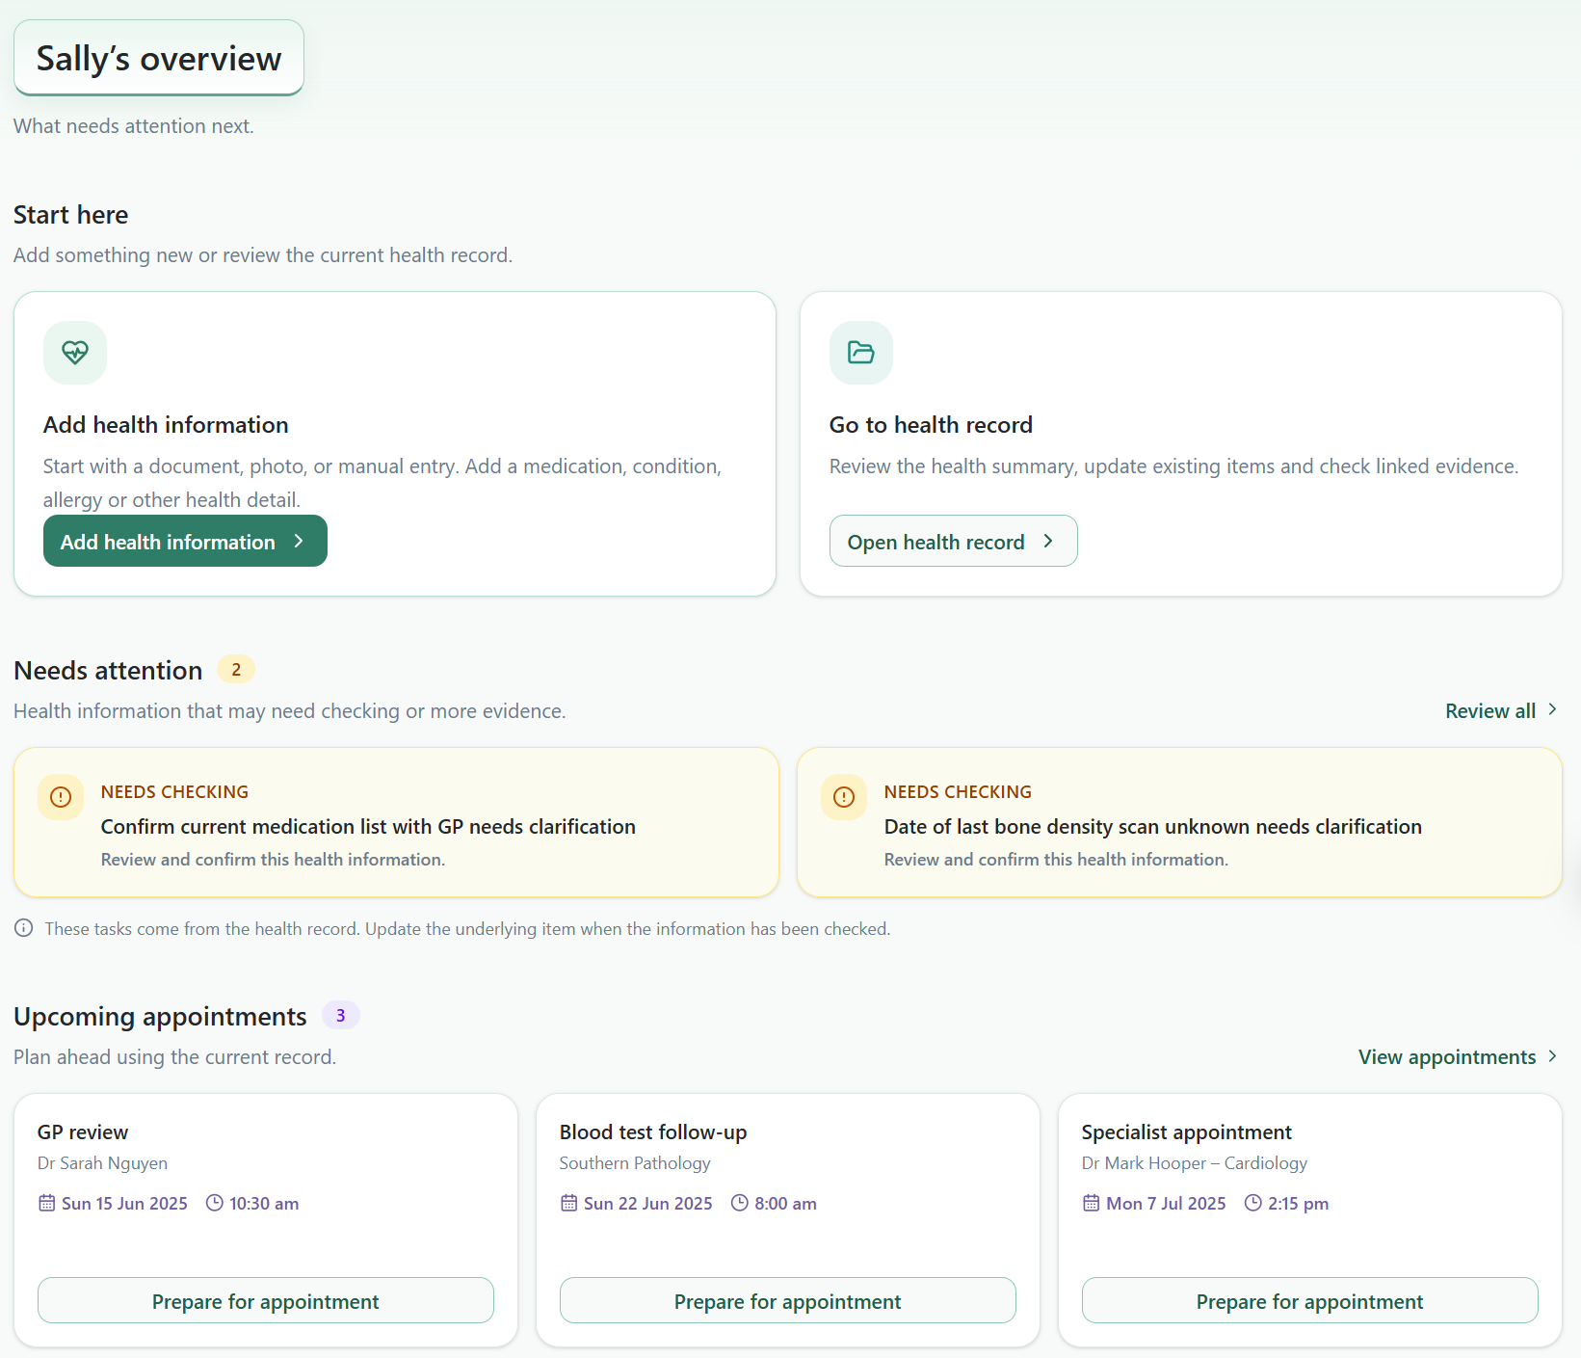Click the GP review title
Image resolution: width=1581 pixels, height=1358 pixels.
[x=83, y=1132]
